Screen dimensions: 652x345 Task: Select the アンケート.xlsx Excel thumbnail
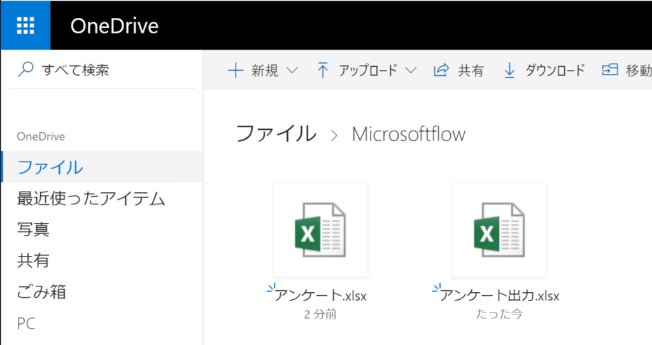[x=320, y=230]
